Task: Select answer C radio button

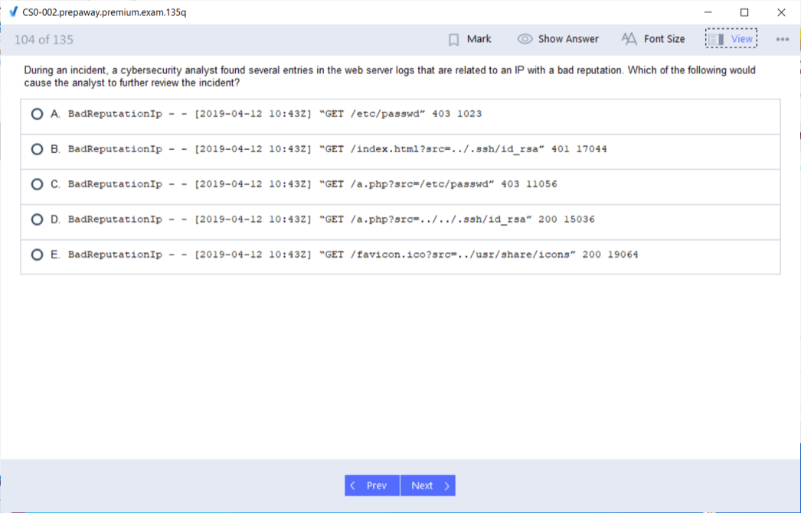Action: (37, 184)
